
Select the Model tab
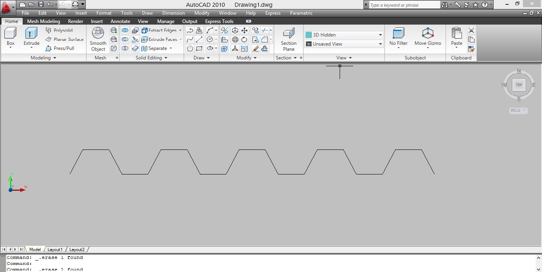tap(35, 249)
